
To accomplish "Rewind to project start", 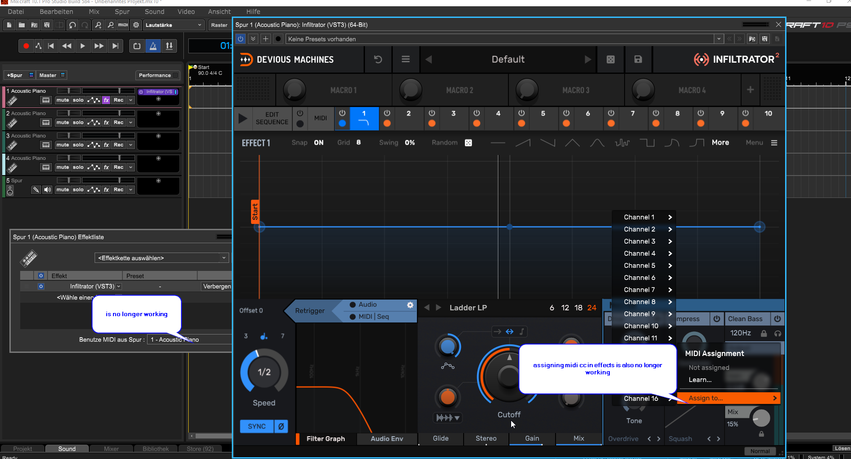I will point(51,46).
